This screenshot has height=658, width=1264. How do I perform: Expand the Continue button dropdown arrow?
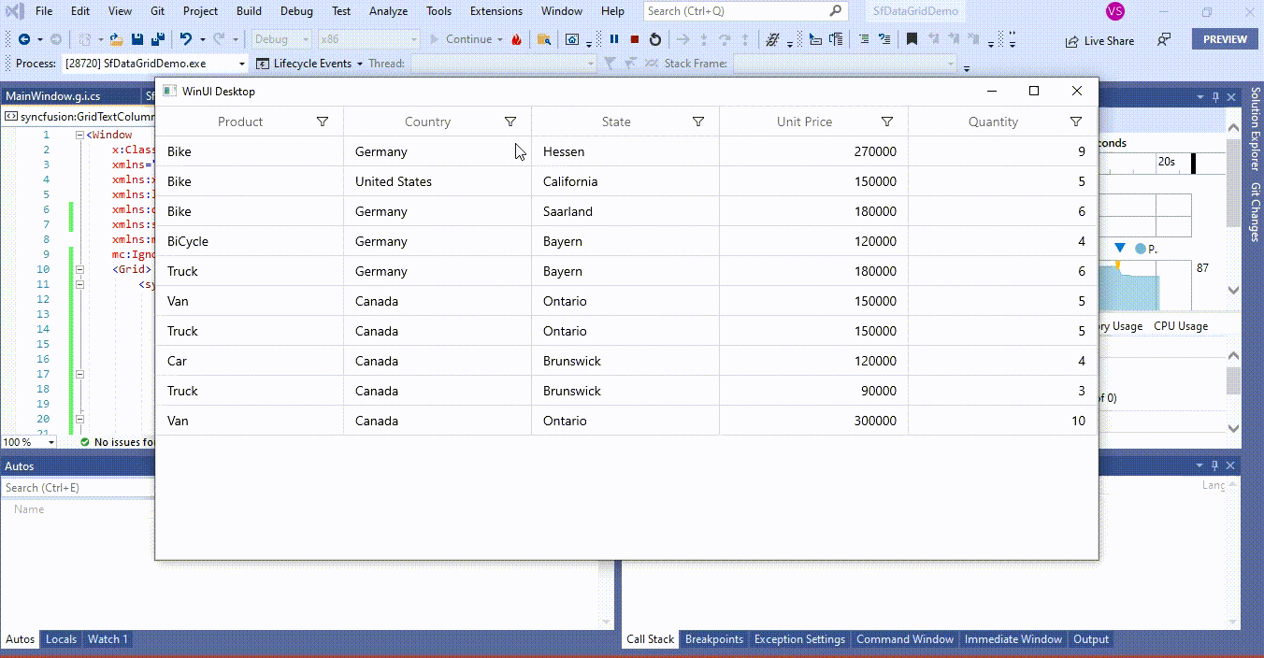pos(500,39)
